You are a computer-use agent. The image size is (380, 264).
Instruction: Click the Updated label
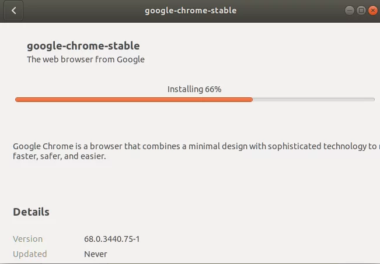coord(30,254)
